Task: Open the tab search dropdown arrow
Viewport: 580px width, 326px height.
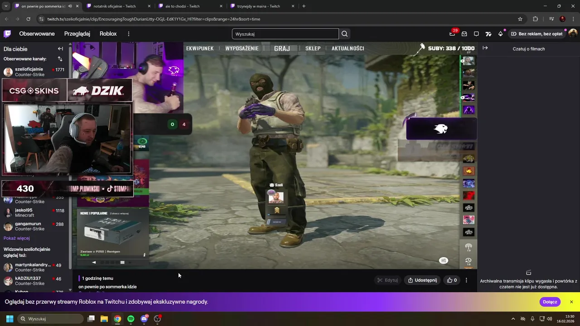Action: coord(6,6)
